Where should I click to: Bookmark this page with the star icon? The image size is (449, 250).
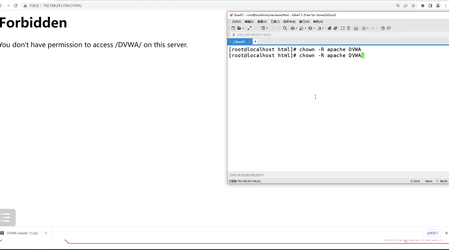tap(413, 6)
